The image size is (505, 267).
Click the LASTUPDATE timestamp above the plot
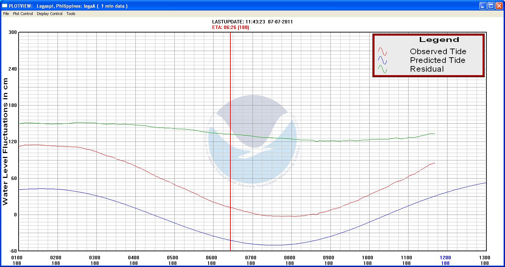click(x=251, y=22)
